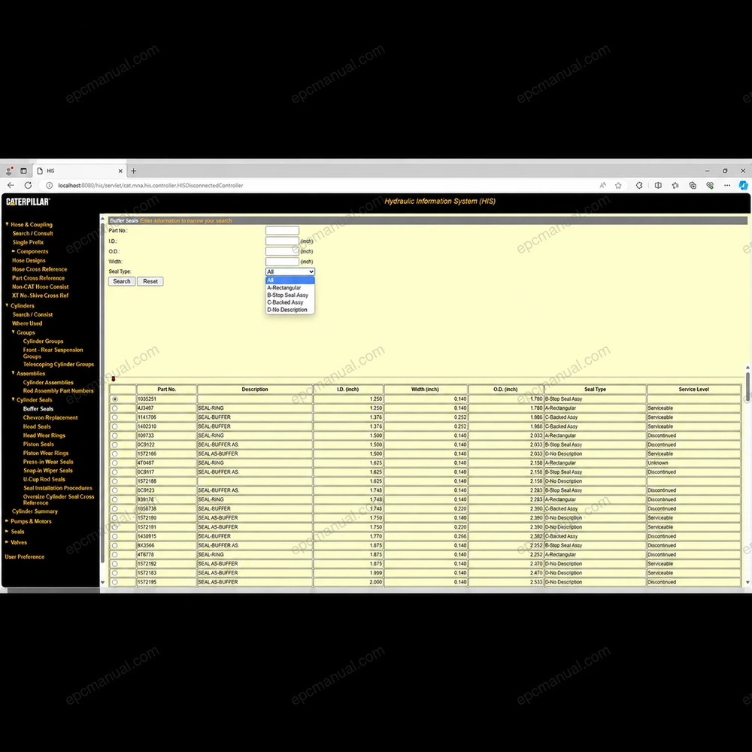Click the Search button
This screenshot has width=752, height=752.
tap(122, 281)
